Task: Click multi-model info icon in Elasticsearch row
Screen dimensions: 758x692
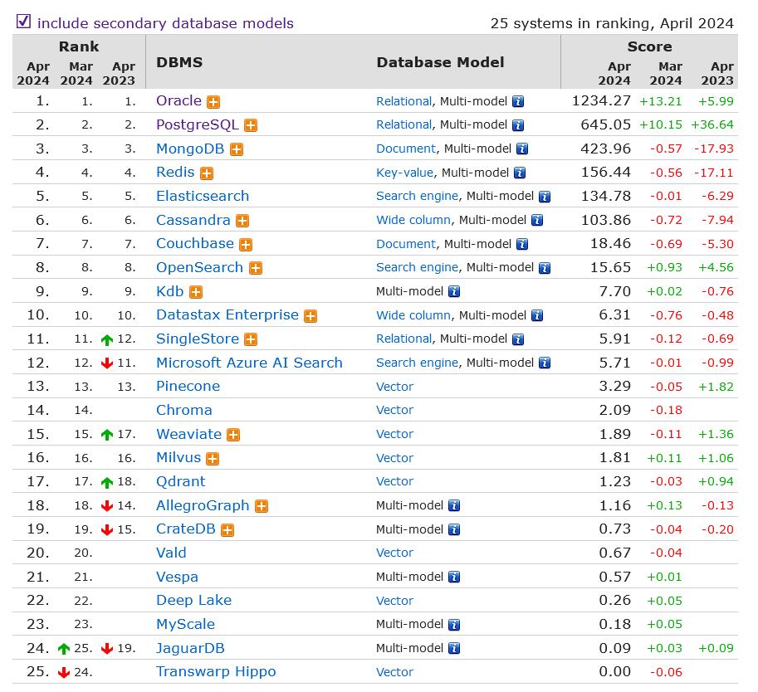Action: (x=545, y=197)
